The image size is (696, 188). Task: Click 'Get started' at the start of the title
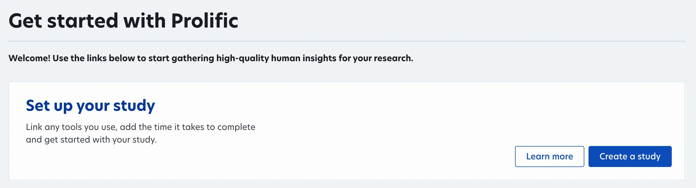point(63,20)
